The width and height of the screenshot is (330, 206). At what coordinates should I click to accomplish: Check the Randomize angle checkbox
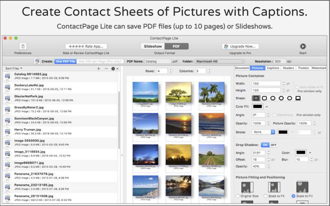(x=274, y=115)
